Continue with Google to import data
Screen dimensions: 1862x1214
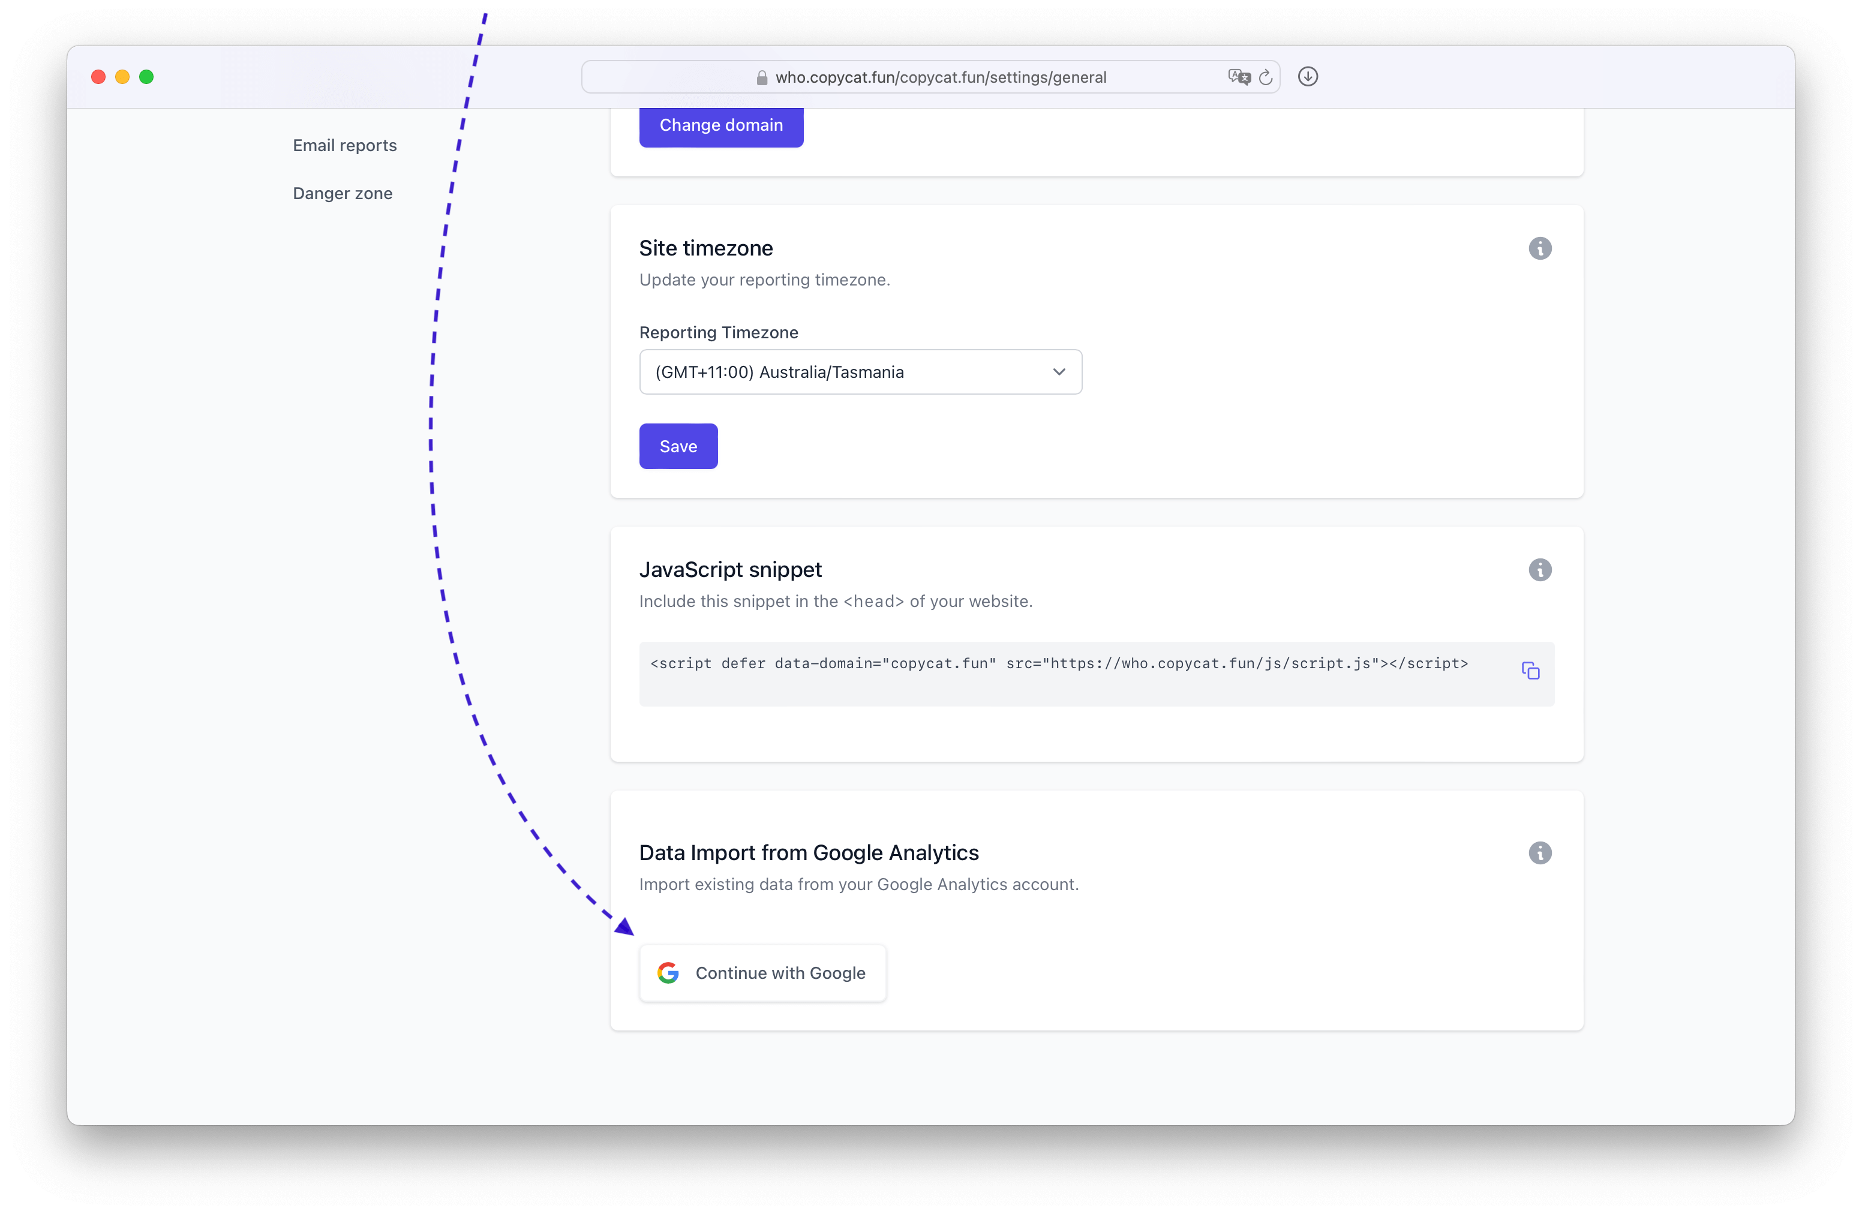[763, 973]
